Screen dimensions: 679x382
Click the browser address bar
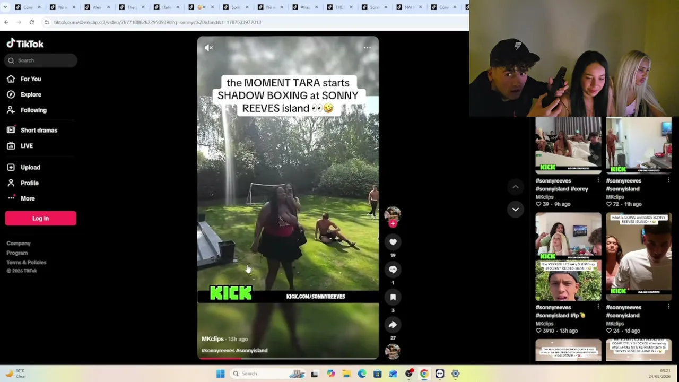pyautogui.click(x=255, y=22)
